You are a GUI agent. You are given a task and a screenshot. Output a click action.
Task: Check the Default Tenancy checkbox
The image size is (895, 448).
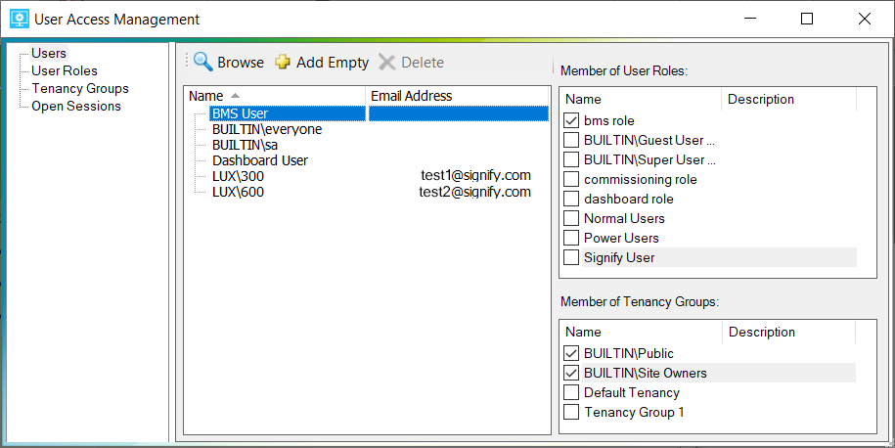coord(571,392)
